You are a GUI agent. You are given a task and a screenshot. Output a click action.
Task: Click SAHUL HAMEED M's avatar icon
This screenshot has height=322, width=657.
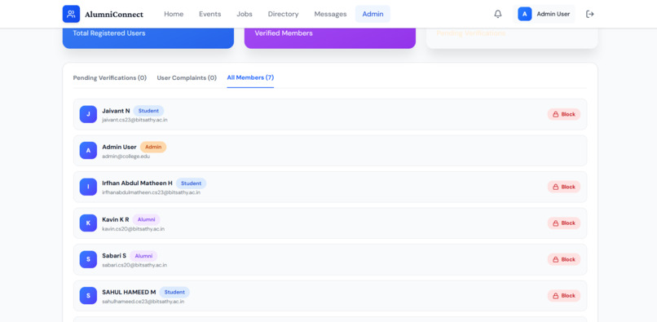[88, 296]
